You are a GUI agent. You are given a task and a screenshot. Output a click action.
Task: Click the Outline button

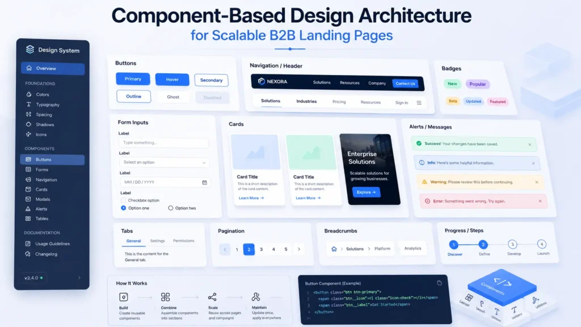pos(133,97)
